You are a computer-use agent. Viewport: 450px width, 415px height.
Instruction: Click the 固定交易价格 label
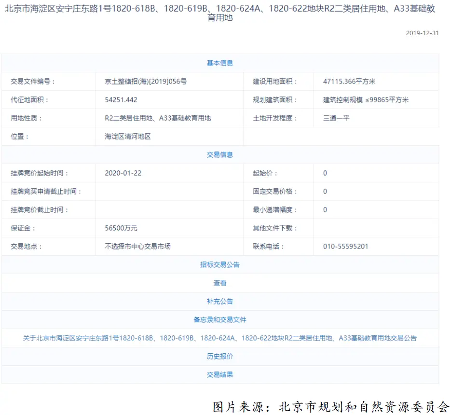pos(275,192)
